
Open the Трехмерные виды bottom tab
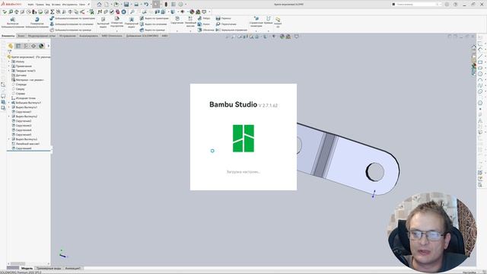tap(49, 268)
